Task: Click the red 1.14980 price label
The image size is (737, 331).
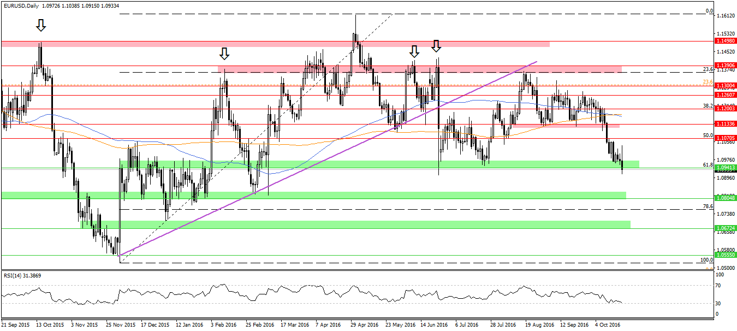Action: coord(726,41)
